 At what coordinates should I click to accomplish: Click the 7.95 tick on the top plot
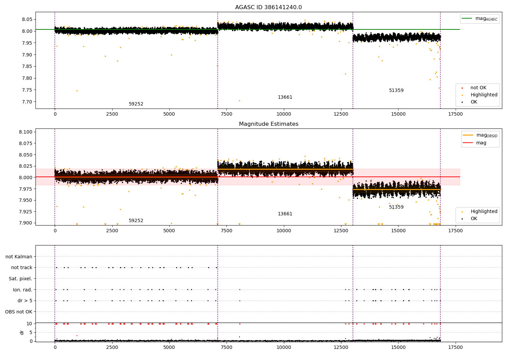27,43
